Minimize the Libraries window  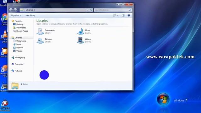118,4
